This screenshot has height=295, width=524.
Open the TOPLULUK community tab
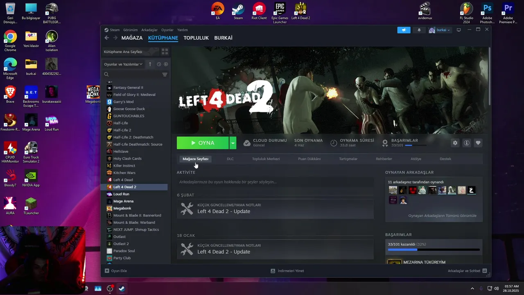tap(196, 38)
